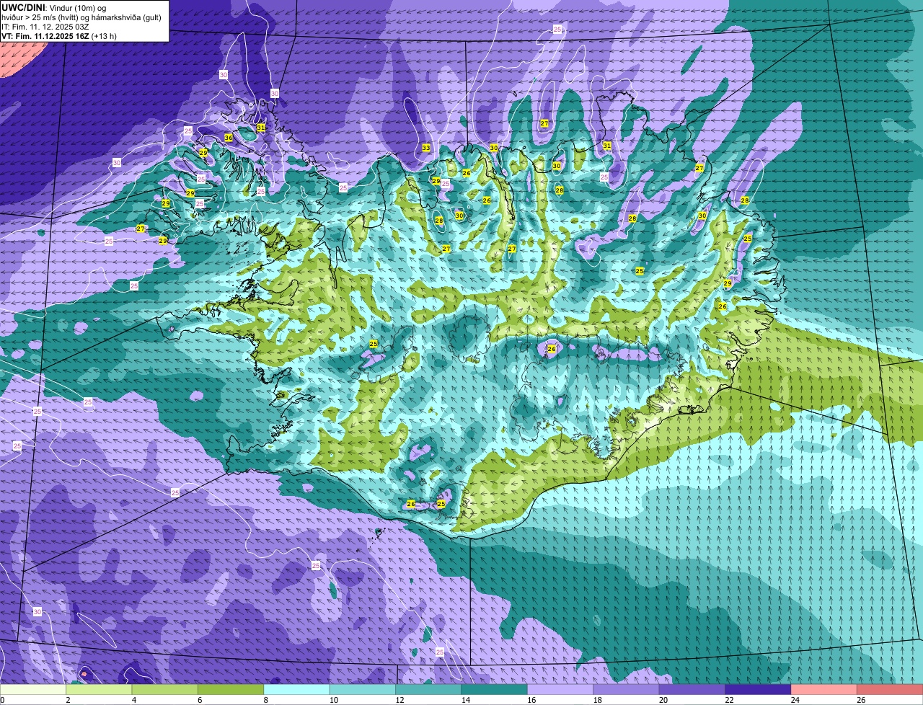Click the yellow max-gust label 36
This screenshot has height=705, width=923.
[x=229, y=138]
